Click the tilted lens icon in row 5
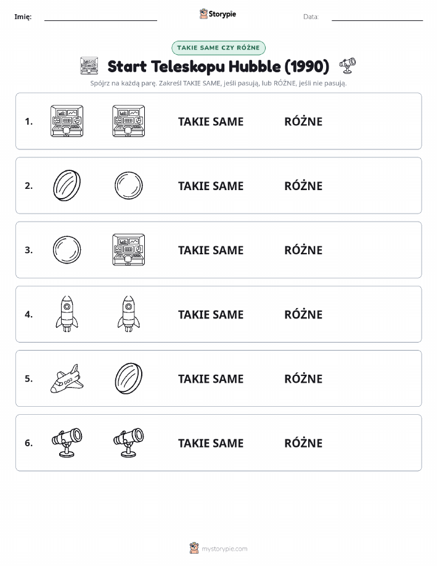Viewport: 437px width, 566px height. 129,378
